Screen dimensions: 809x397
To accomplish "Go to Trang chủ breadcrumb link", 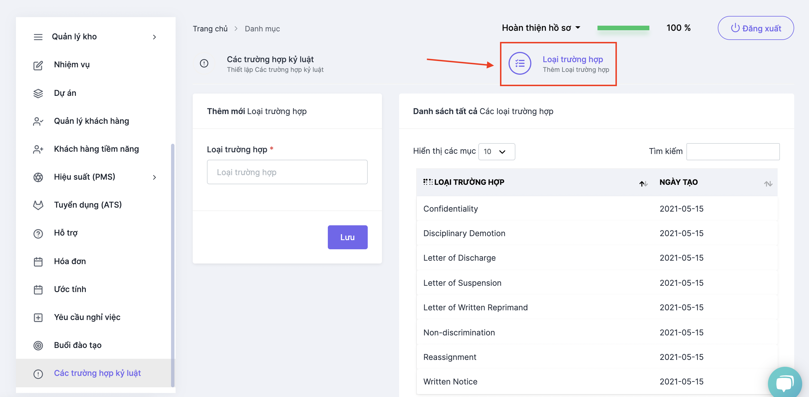I will (210, 29).
